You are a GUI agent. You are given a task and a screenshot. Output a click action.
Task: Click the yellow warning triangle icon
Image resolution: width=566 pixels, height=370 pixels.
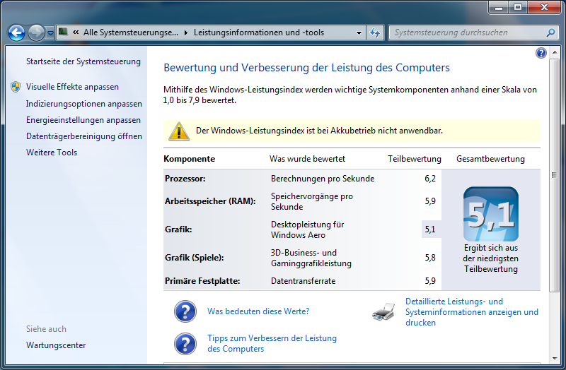(179, 131)
